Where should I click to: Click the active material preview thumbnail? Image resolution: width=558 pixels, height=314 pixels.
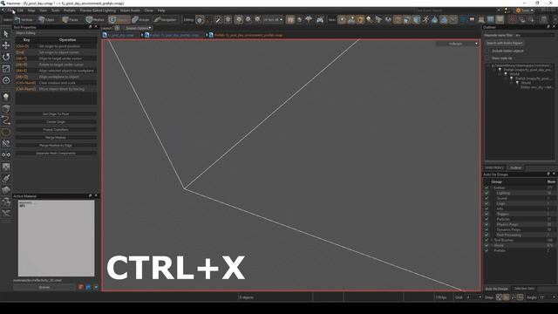[56, 238]
